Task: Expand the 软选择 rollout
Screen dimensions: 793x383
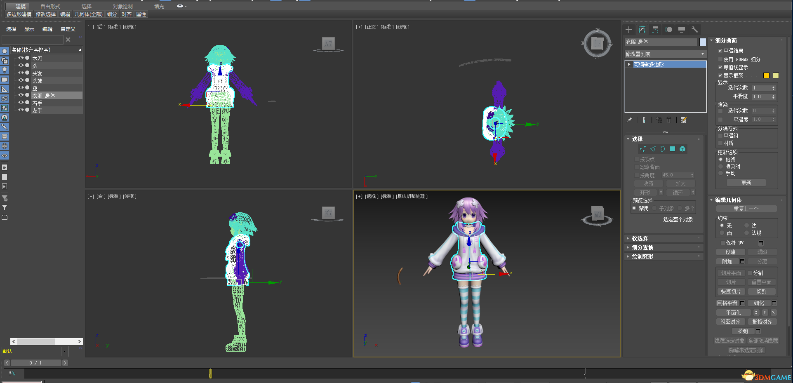Action: coord(640,238)
